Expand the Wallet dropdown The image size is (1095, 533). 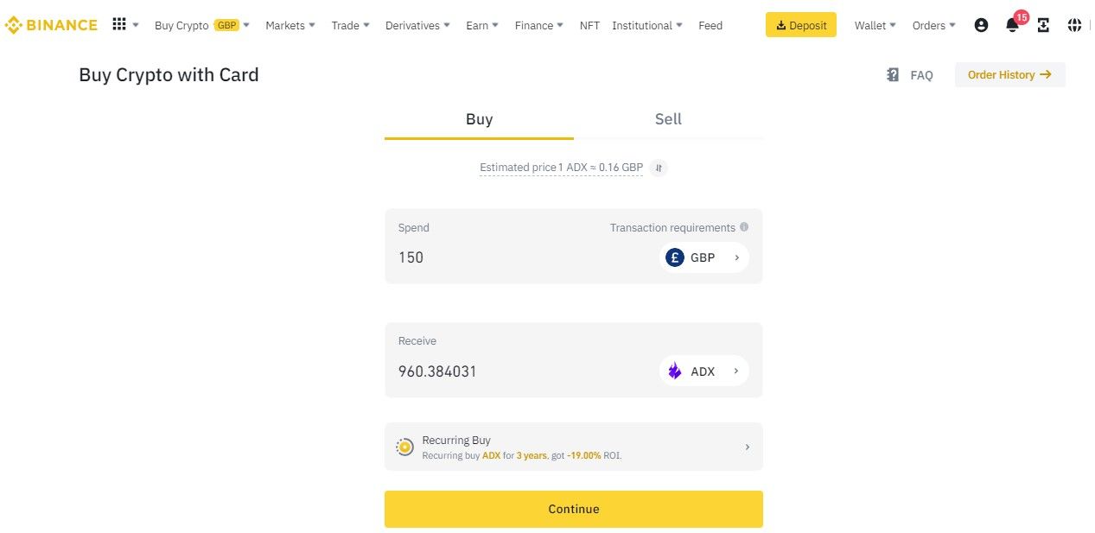[x=875, y=25]
